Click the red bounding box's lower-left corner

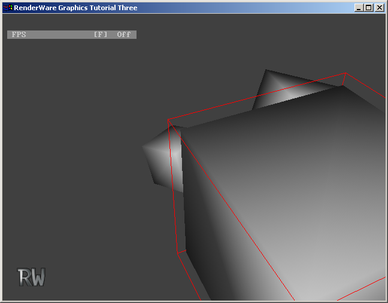(178, 252)
